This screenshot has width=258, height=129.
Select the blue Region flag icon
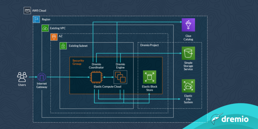pos(36,19)
